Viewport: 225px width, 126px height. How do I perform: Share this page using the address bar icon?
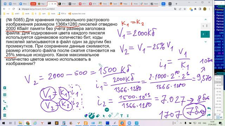180,9
